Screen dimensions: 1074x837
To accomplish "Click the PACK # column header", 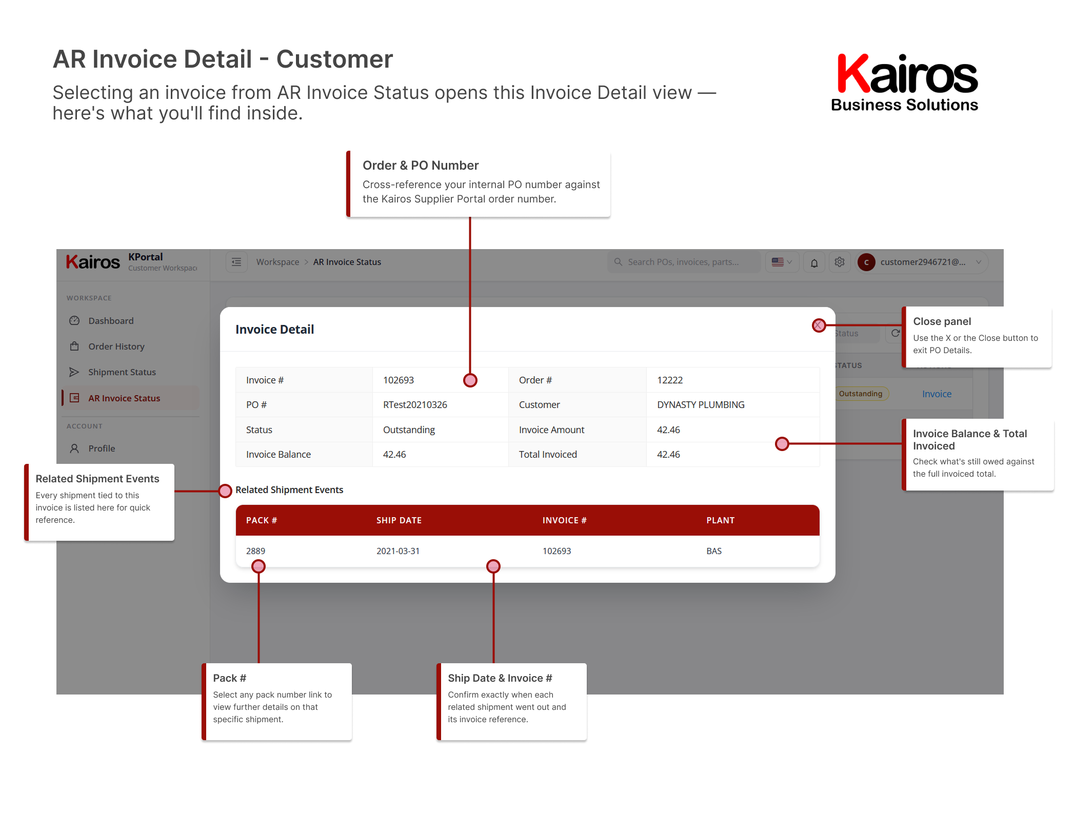I will point(262,520).
